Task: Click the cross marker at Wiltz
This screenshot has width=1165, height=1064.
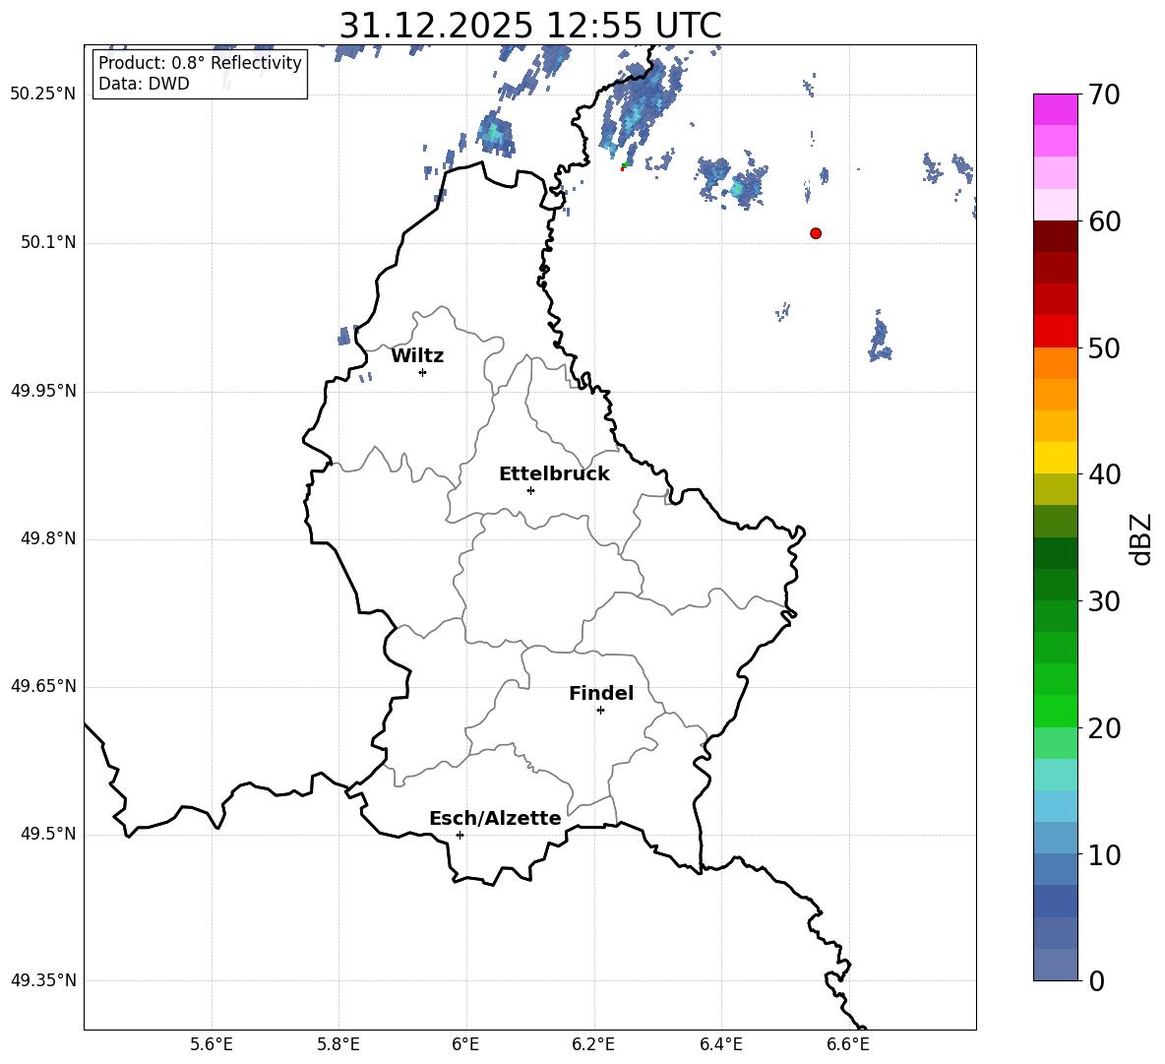Action: [422, 372]
